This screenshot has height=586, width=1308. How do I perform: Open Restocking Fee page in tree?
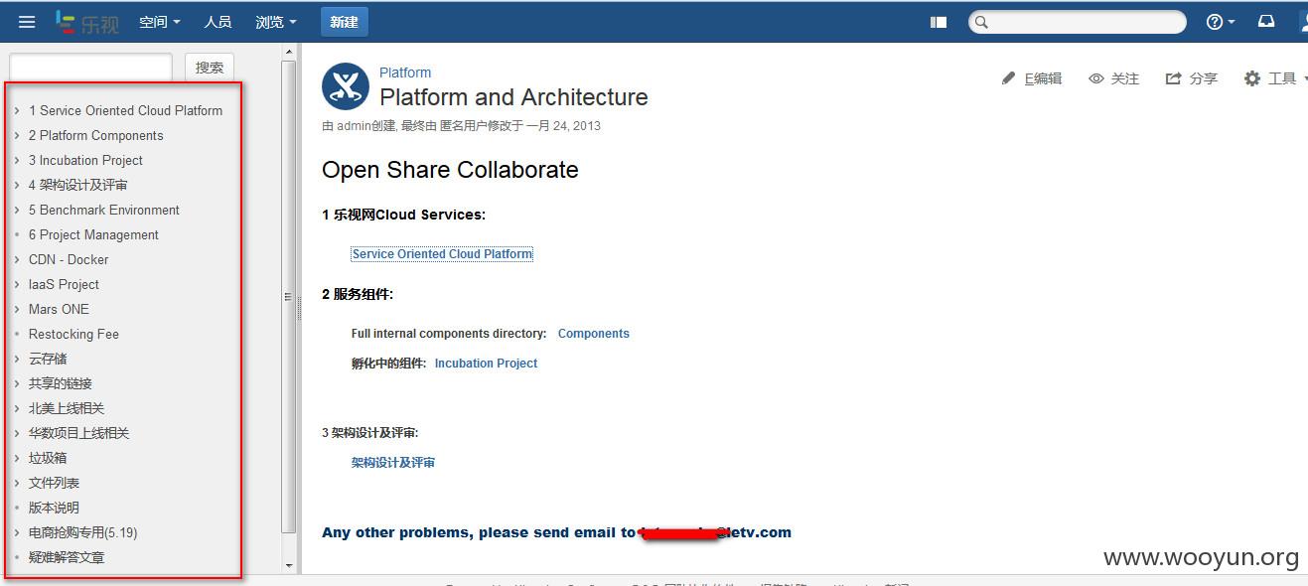point(73,334)
